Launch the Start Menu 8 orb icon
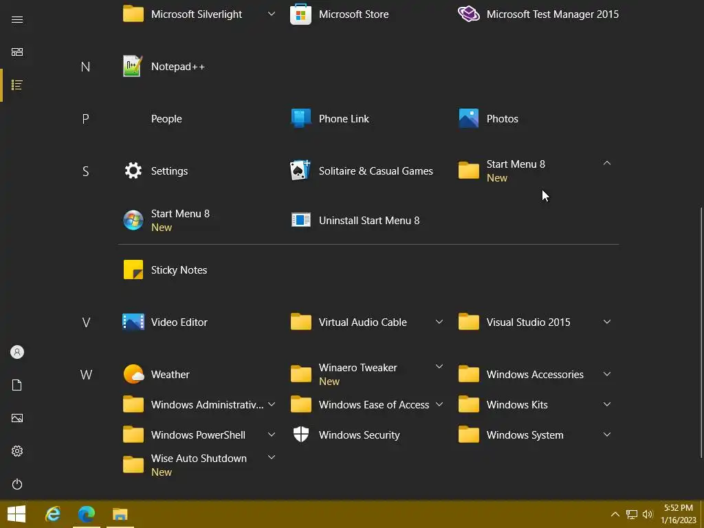Viewport: 704px width, 528px height. click(133, 221)
